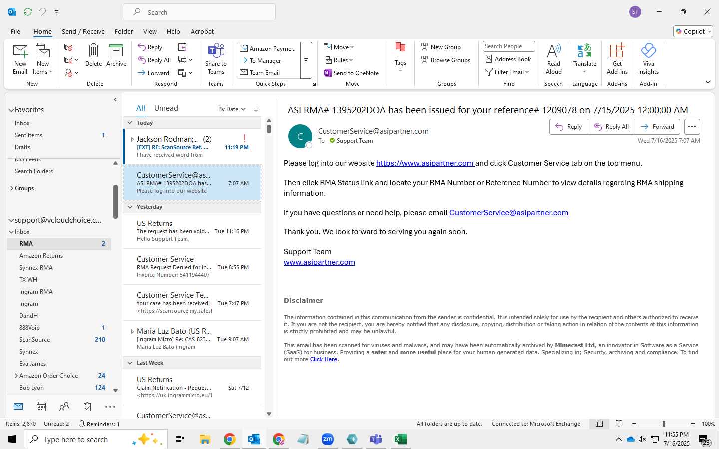Open Share to Teams
Viewport: 719px width, 449px height.
(216, 59)
